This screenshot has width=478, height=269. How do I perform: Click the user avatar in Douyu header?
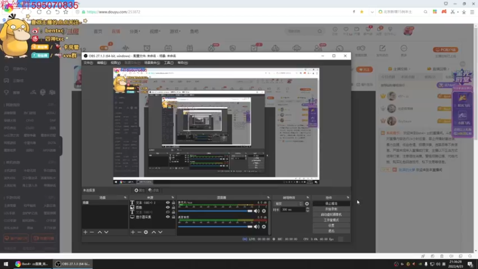point(409,31)
